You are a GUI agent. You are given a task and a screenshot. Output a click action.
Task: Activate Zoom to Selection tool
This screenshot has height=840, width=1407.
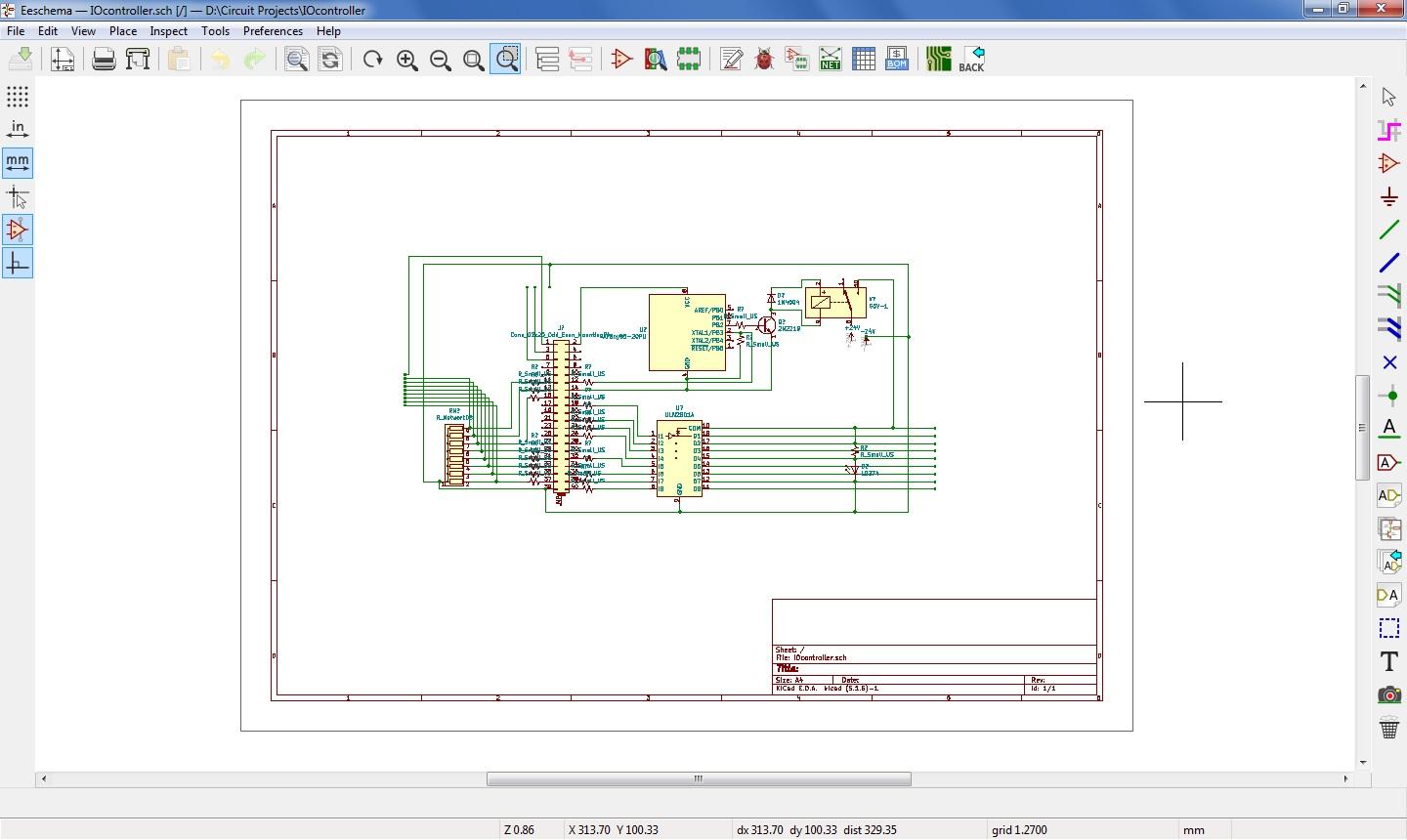tap(506, 59)
